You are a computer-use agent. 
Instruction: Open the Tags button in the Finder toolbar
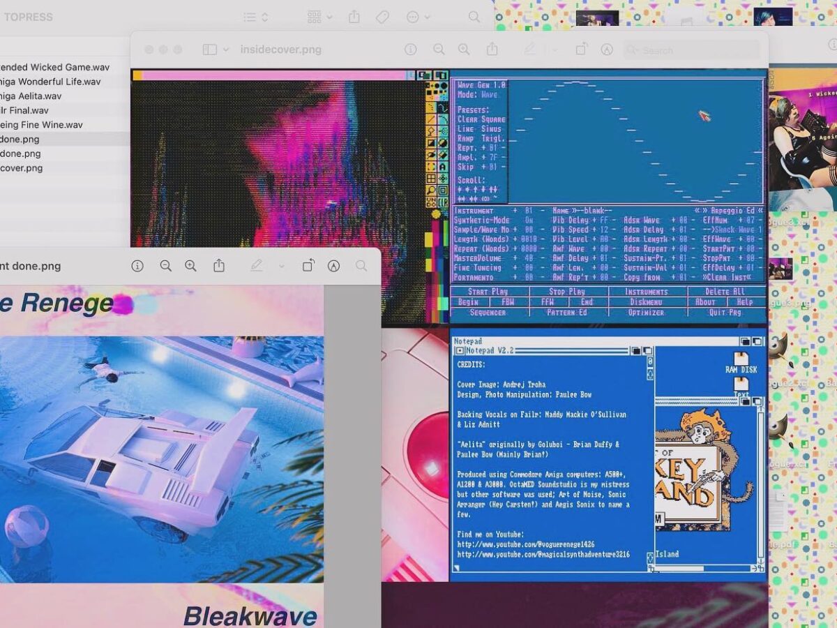(382, 17)
